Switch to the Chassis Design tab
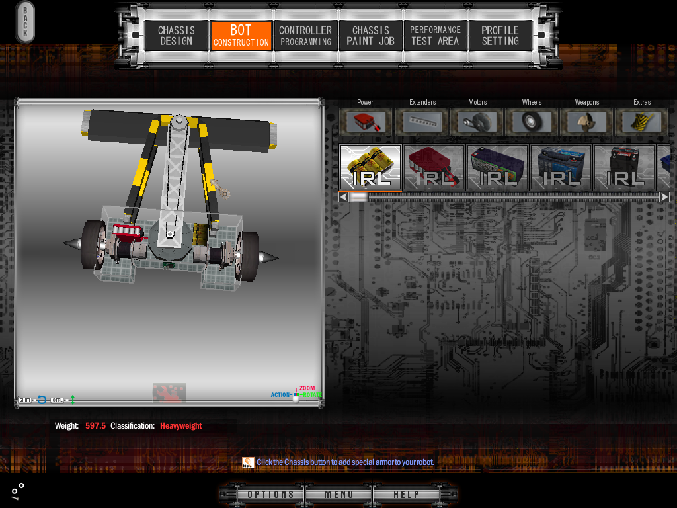Screen dimensions: 677x508 (176, 36)
